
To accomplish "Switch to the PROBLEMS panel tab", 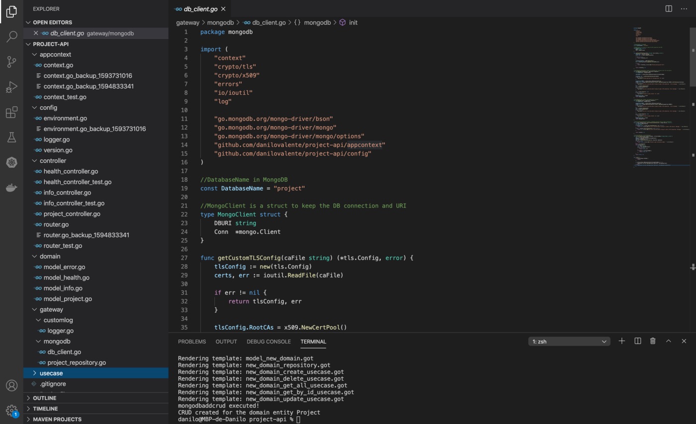I will point(192,342).
